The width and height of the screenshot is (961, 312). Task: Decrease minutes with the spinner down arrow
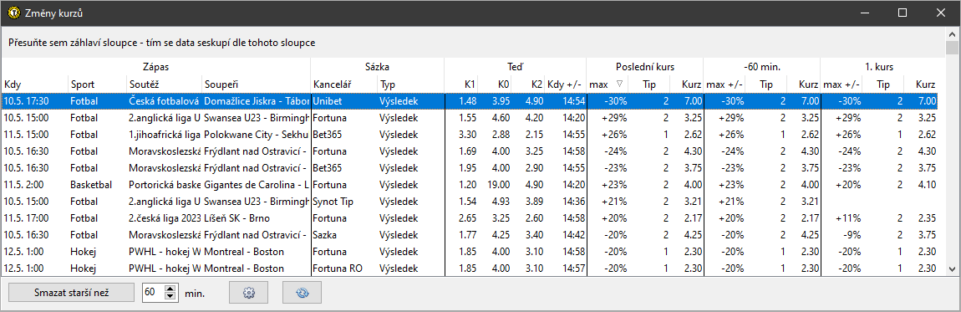coord(171,297)
